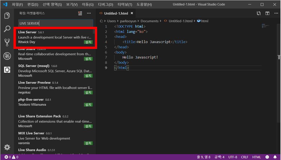Install the php-live-server extension

[x=88, y=105]
